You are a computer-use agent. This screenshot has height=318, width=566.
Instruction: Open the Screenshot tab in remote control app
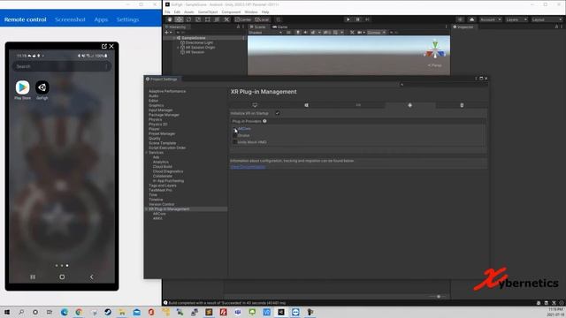coord(70,19)
